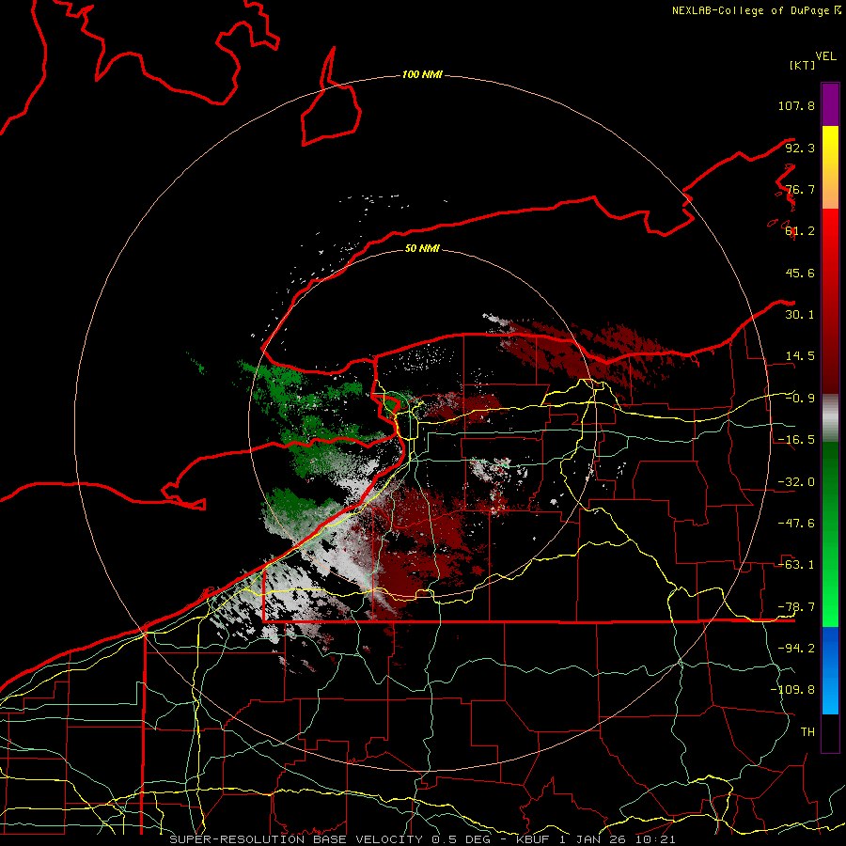Click the -94.2 legend value
The image size is (846, 846).
(796, 649)
